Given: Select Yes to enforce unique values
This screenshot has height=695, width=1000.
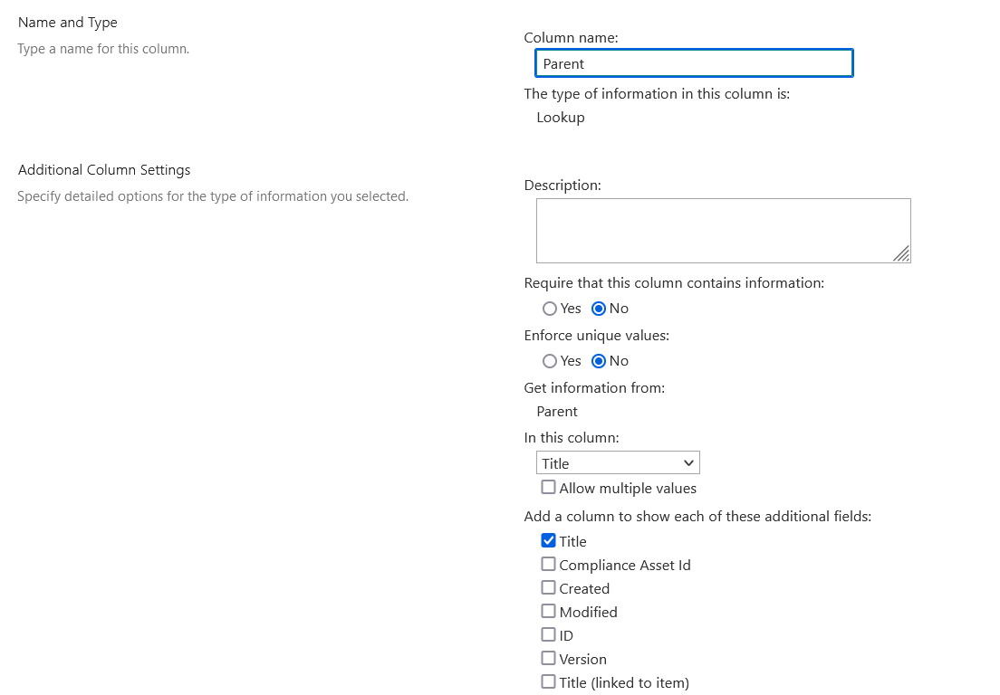Looking at the screenshot, I should (x=549, y=360).
